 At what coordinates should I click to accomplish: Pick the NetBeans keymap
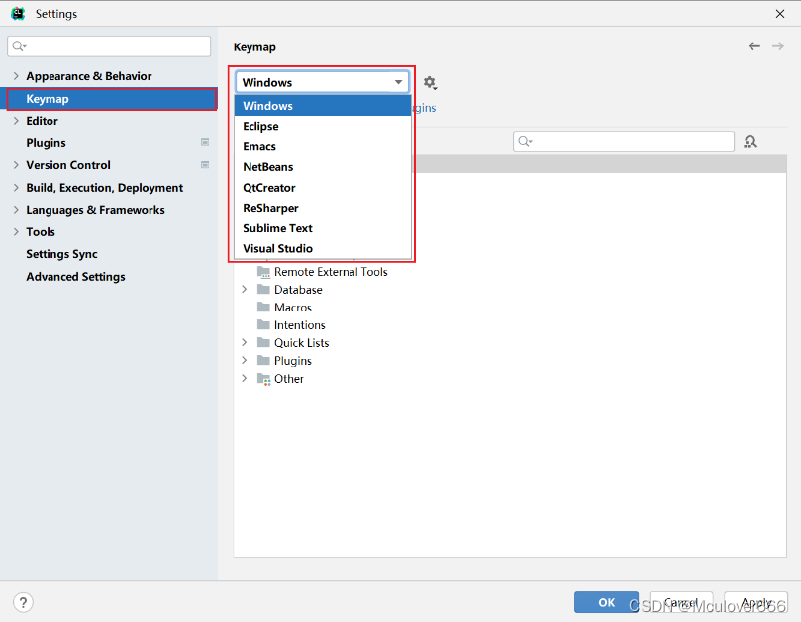point(323,167)
